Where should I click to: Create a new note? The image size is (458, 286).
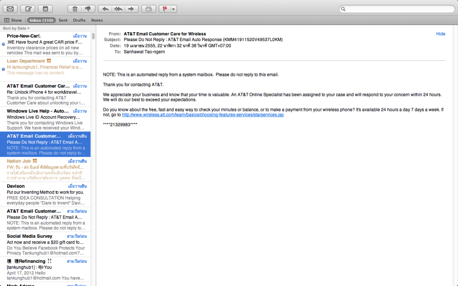click(x=45, y=8)
